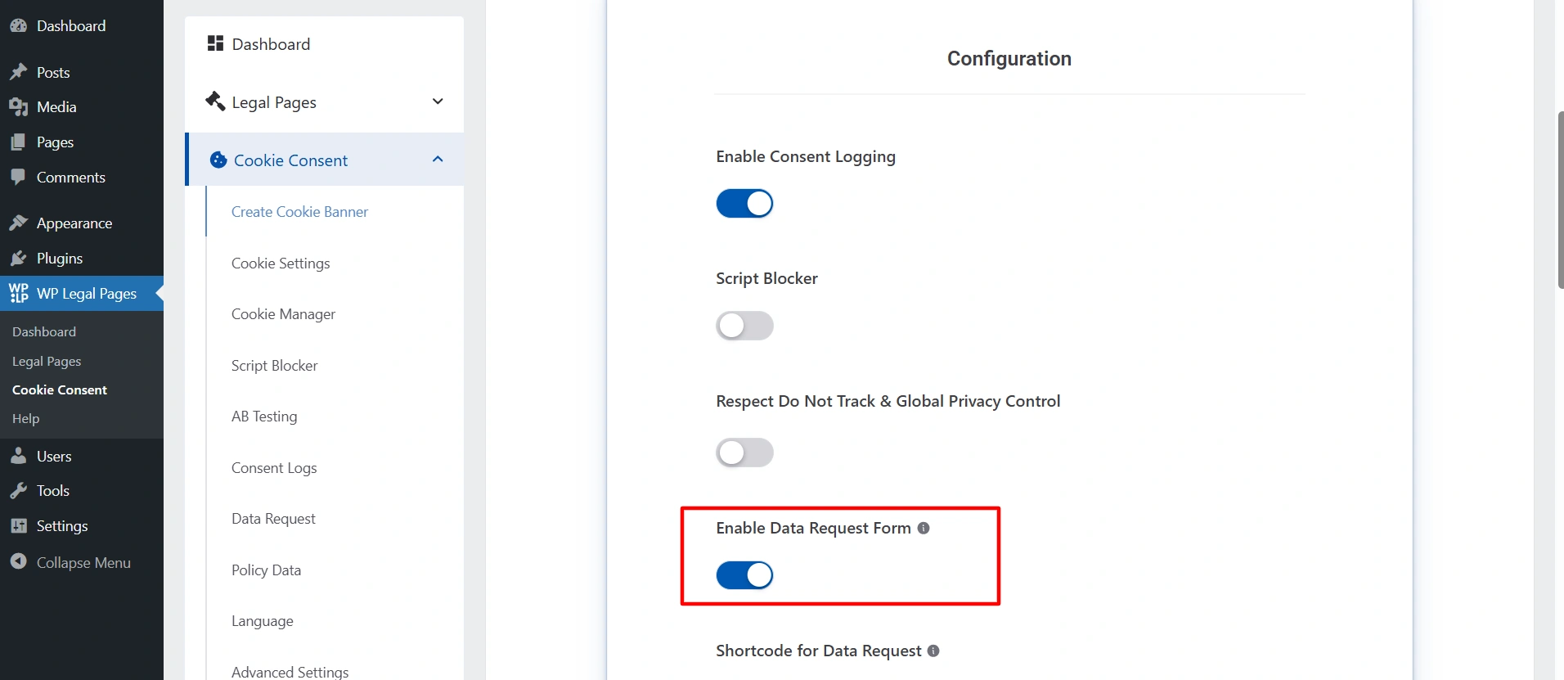The width and height of the screenshot is (1564, 680).
Task: Turn off Enable Data Request Form toggle
Action: point(744,575)
